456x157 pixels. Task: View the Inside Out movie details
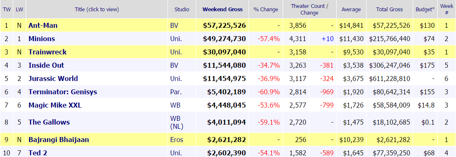pos(46,66)
